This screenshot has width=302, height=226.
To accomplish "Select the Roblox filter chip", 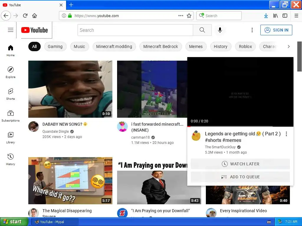I will tap(245, 46).
